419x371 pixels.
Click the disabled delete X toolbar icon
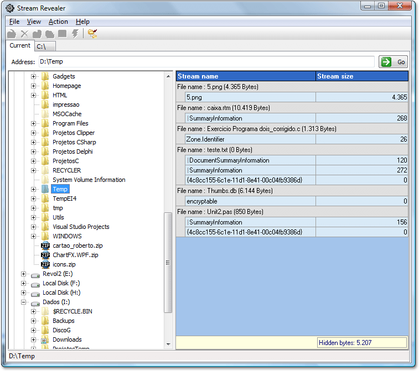[24, 34]
